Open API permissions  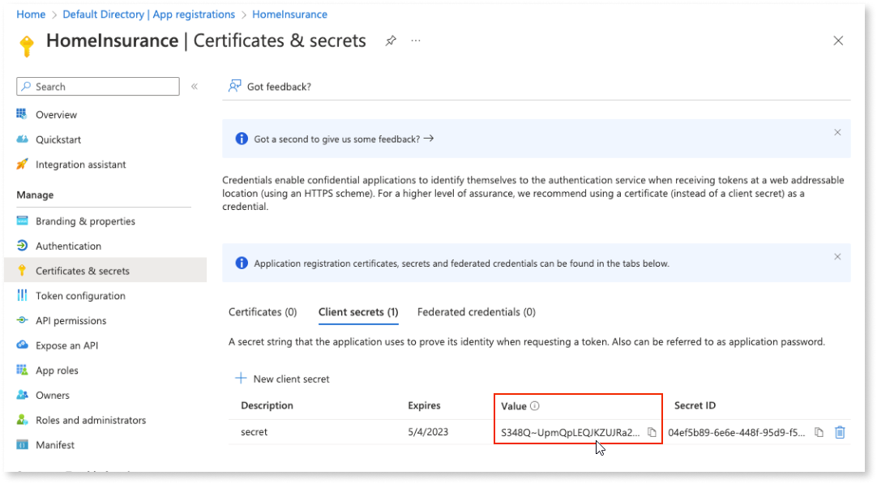click(x=71, y=320)
